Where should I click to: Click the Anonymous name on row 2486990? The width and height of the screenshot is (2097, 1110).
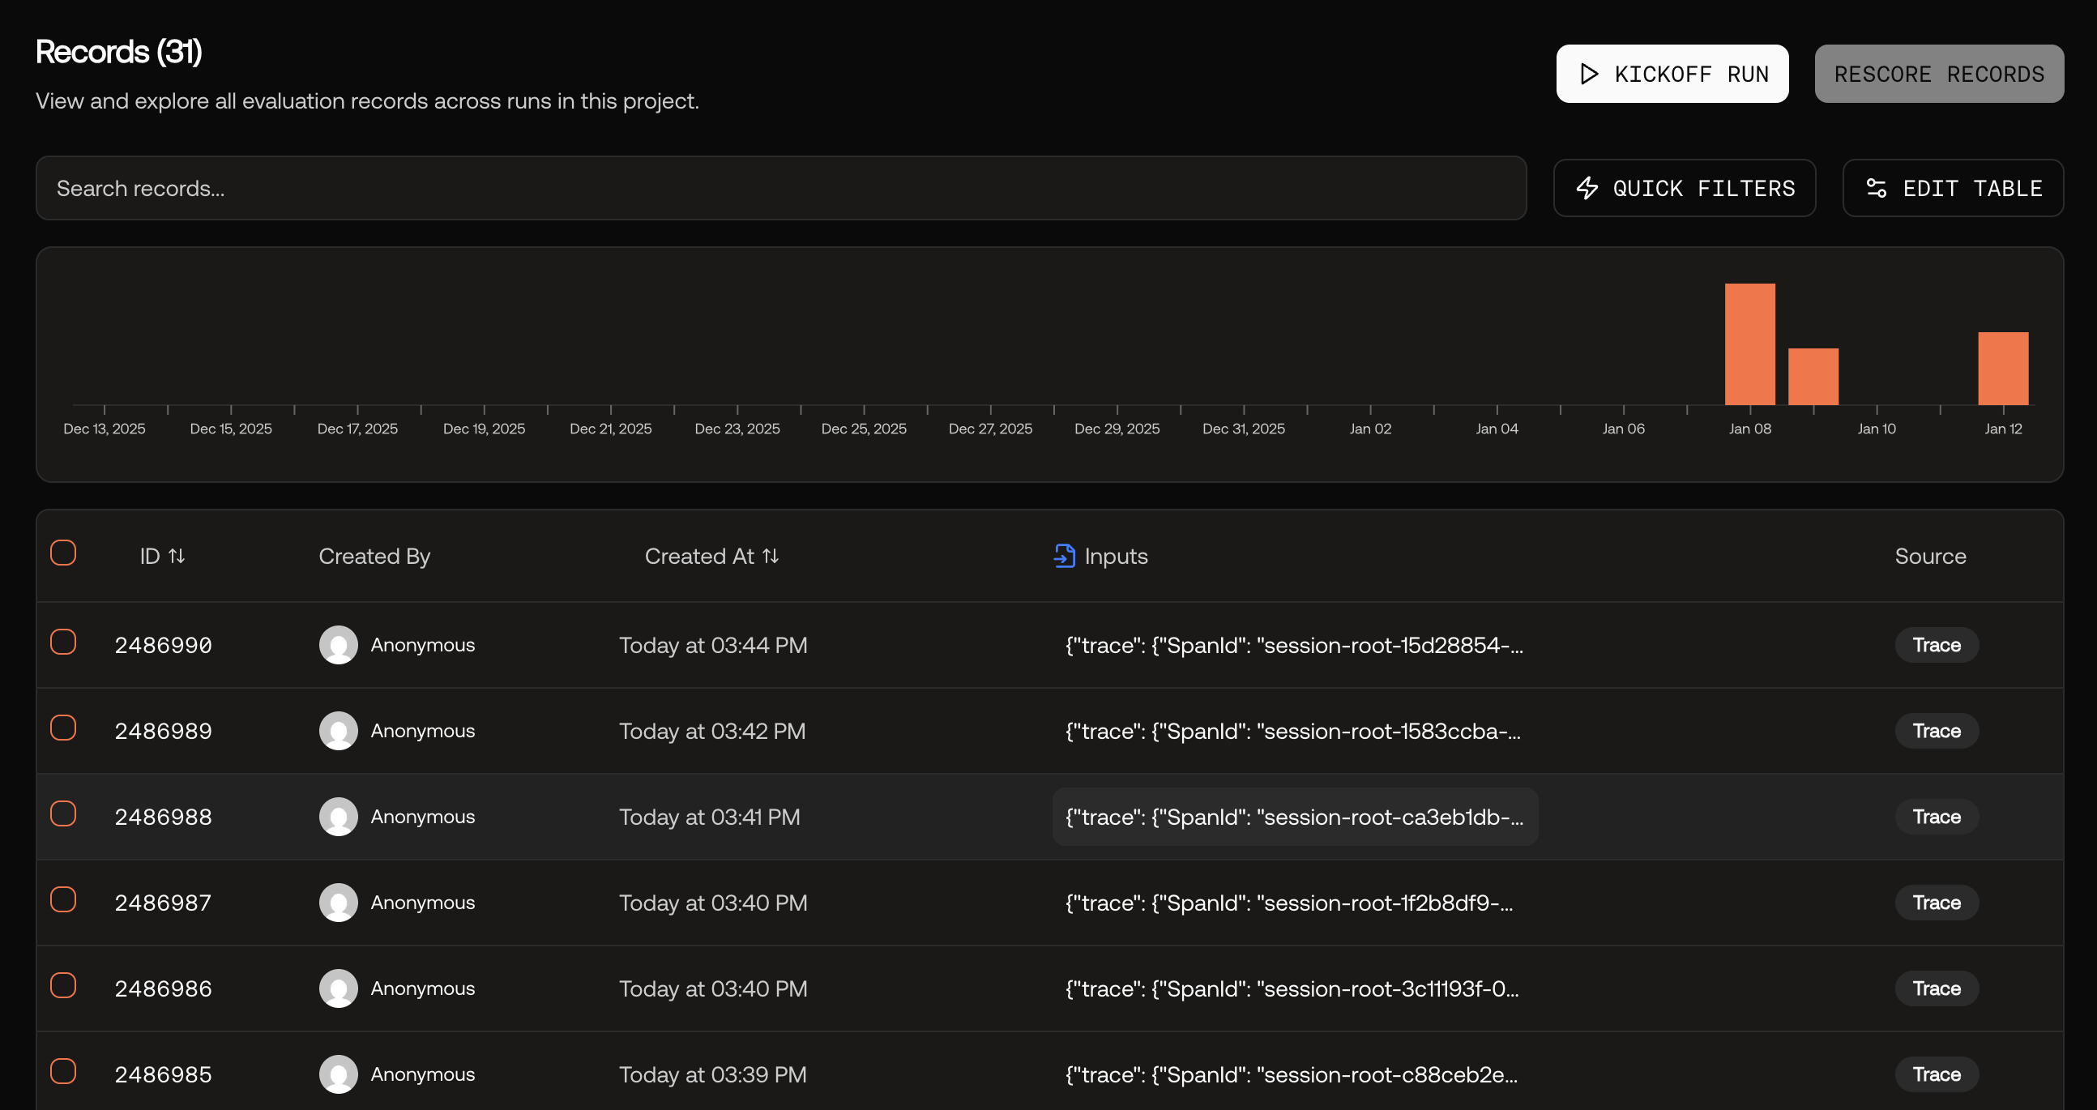click(422, 645)
